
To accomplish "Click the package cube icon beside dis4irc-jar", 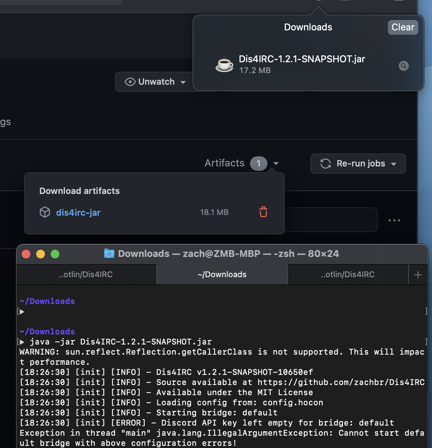I will coord(45,212).
